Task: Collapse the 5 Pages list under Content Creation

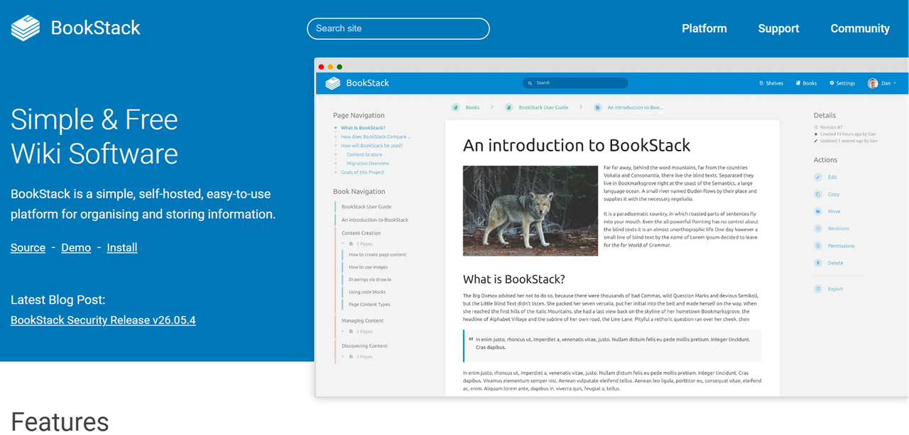Action: tap(359, 244)
